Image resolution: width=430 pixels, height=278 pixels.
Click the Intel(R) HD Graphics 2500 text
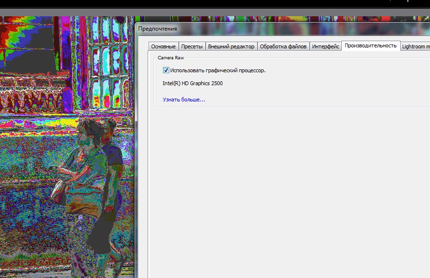pos(192,83)
